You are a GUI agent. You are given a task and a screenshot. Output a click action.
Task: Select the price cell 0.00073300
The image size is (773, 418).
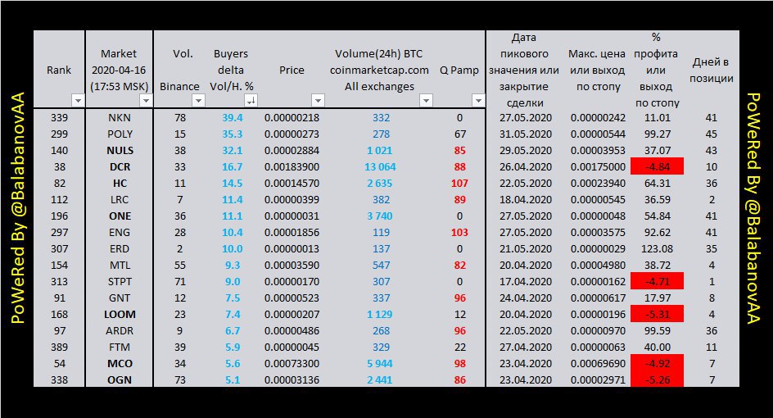tap(292, 364)
